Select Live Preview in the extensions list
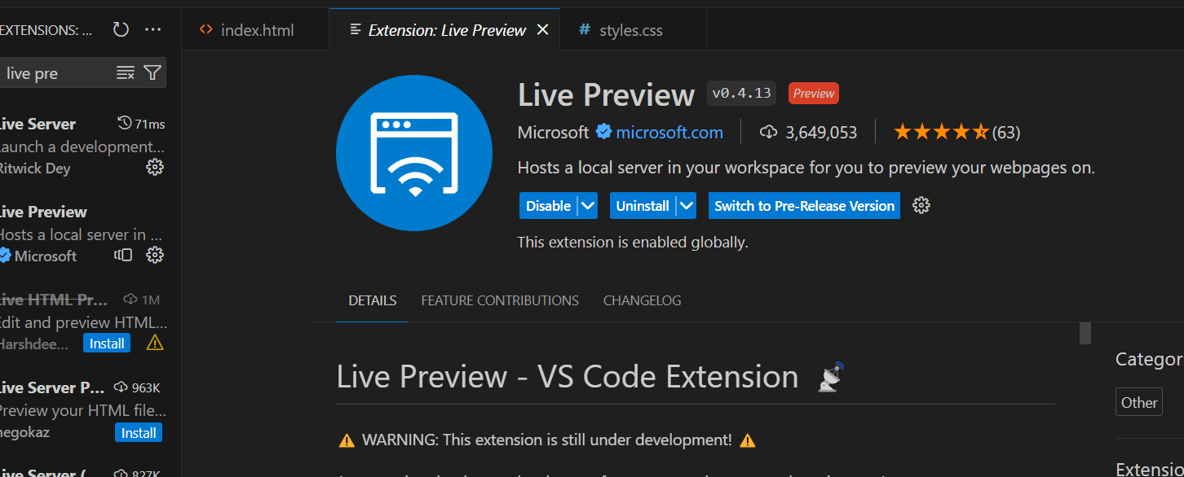1184x477 pixels. (x=82, y=234)
